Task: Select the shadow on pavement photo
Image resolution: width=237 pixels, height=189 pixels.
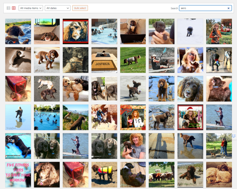Action: pos(161,146)
